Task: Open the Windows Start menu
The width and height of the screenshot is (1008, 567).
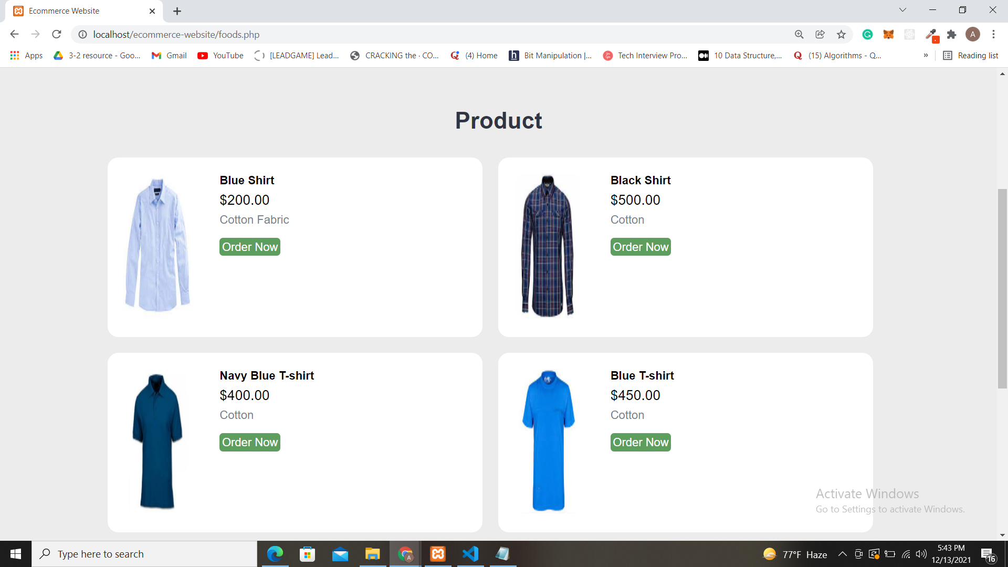Action: click(16, 554)
